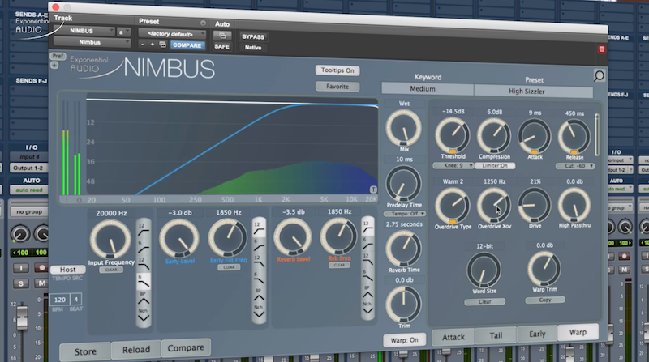Click the previous preset minus icon
649x362 pixels.
pyautogui.click(x=142, y=45)
